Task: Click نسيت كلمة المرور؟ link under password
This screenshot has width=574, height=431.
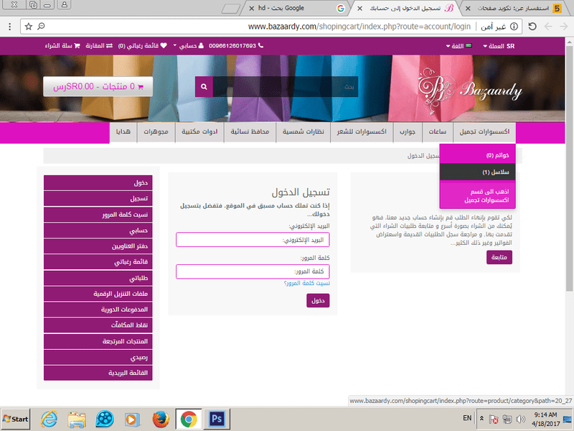Action: (307, 283)
